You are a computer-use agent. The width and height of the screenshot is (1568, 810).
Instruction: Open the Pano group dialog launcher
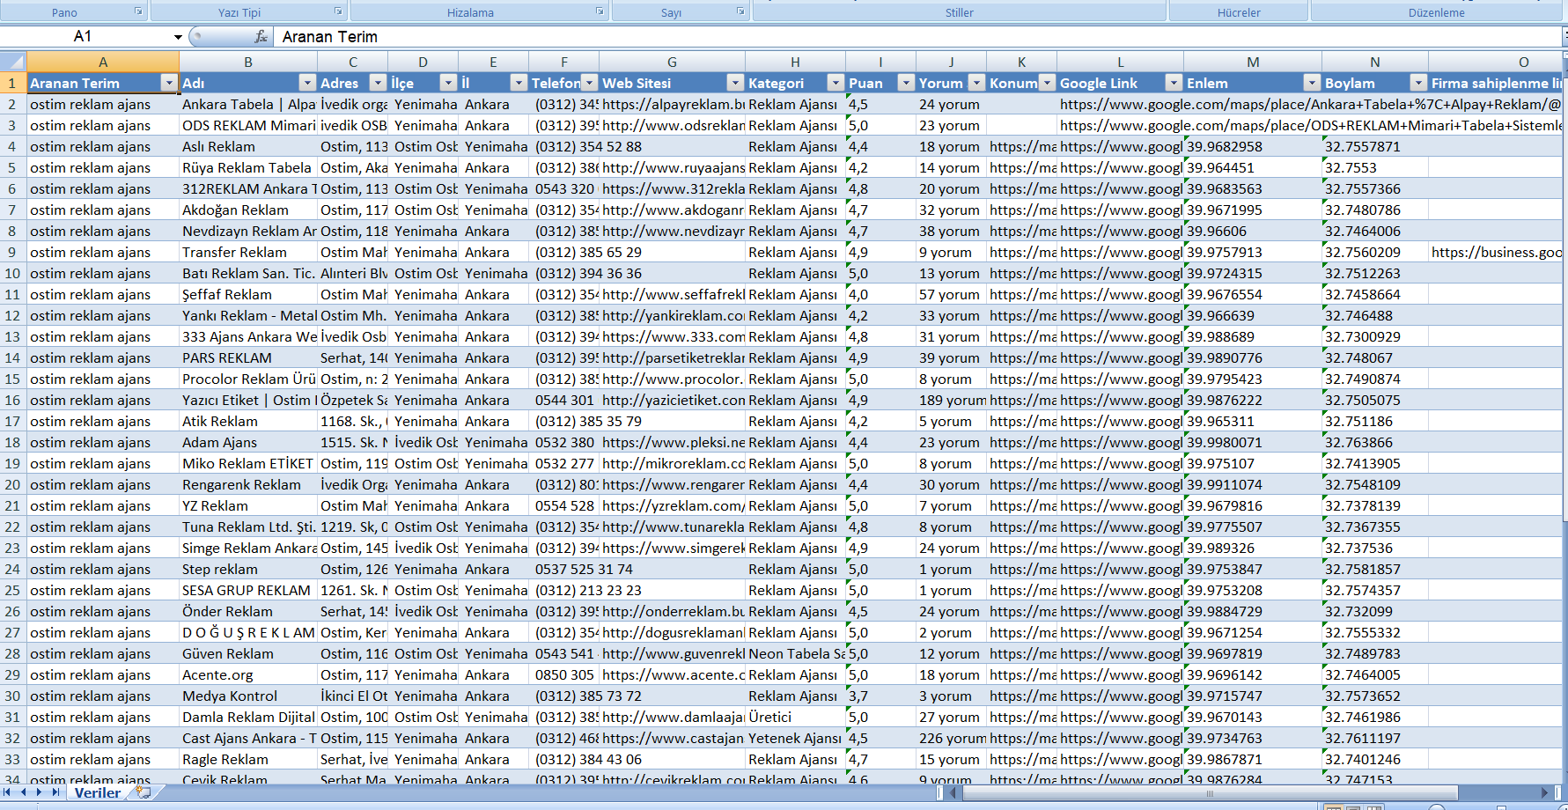point(138,11)
